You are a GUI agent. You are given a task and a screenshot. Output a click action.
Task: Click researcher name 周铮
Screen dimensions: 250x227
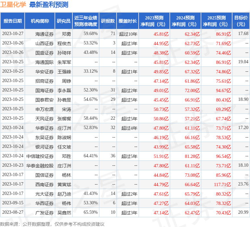pos(66,81)
